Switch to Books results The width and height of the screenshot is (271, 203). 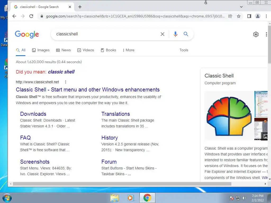pos(109,50)
